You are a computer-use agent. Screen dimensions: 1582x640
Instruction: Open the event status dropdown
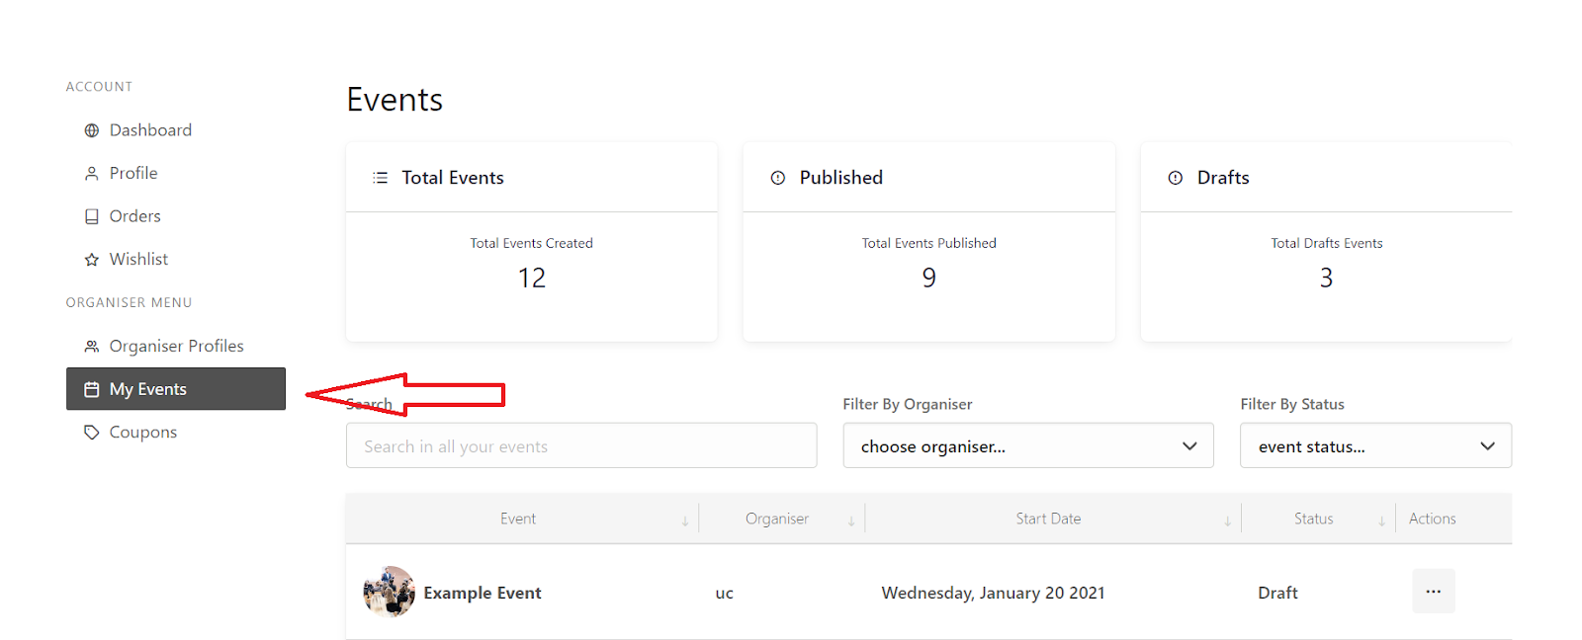pos(1375,445)
